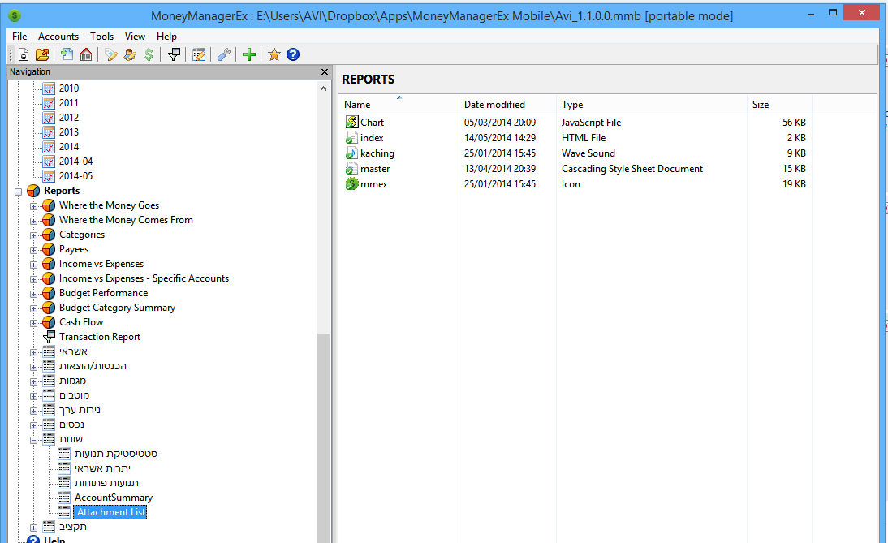Select the Transaction Report tree item
The width and height of the screenshot is (888, 543).
[99, 337]
